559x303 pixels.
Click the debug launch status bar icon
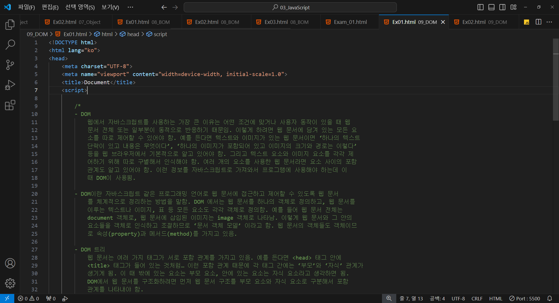65,298
